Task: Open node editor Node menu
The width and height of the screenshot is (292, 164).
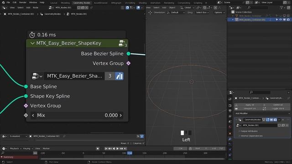Action: [x=36, y=8]
